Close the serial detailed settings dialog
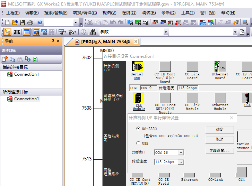The height and width of the screenshot is (186, 252). (x=232, y=118)
